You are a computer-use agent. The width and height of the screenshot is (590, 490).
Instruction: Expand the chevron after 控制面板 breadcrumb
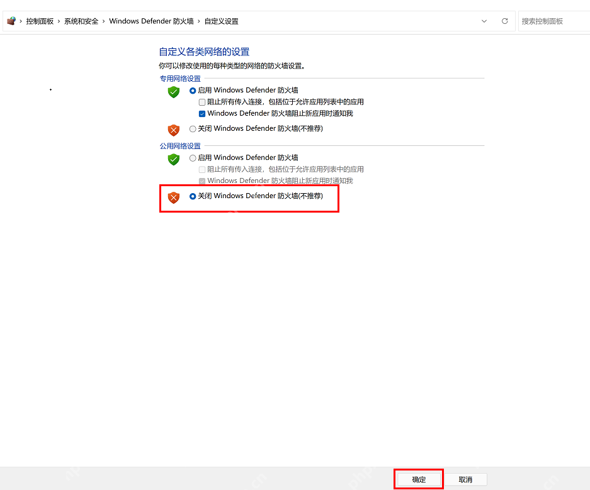[59, 21]
